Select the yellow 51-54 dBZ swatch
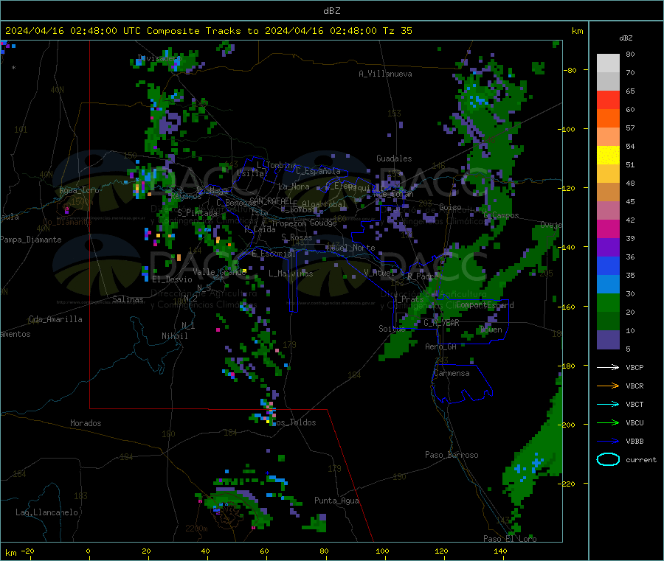The width and height of the screenshot is (664, 561). (608, 156)
